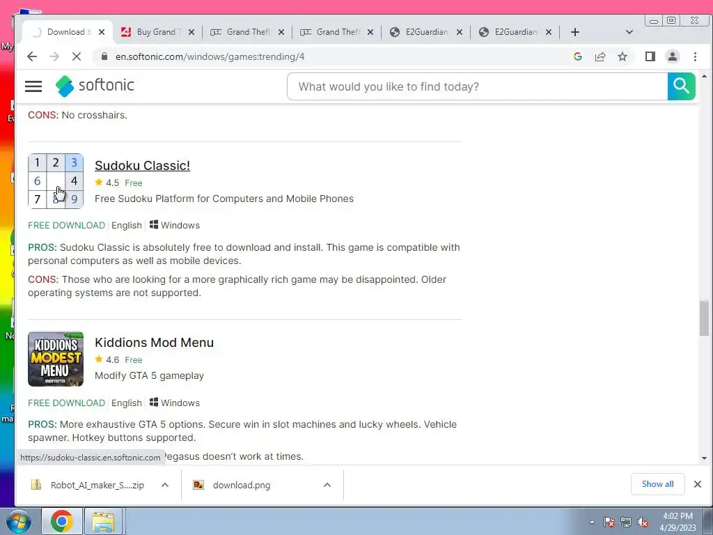Open Windows Explorer from taskbar
The width and height of the screenshot is (713, 535).
[x=104, y=521]
